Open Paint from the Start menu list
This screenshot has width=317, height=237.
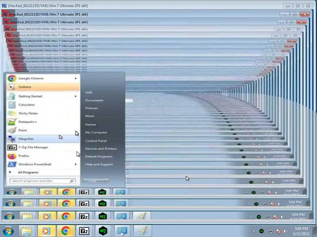click(43, 131)
